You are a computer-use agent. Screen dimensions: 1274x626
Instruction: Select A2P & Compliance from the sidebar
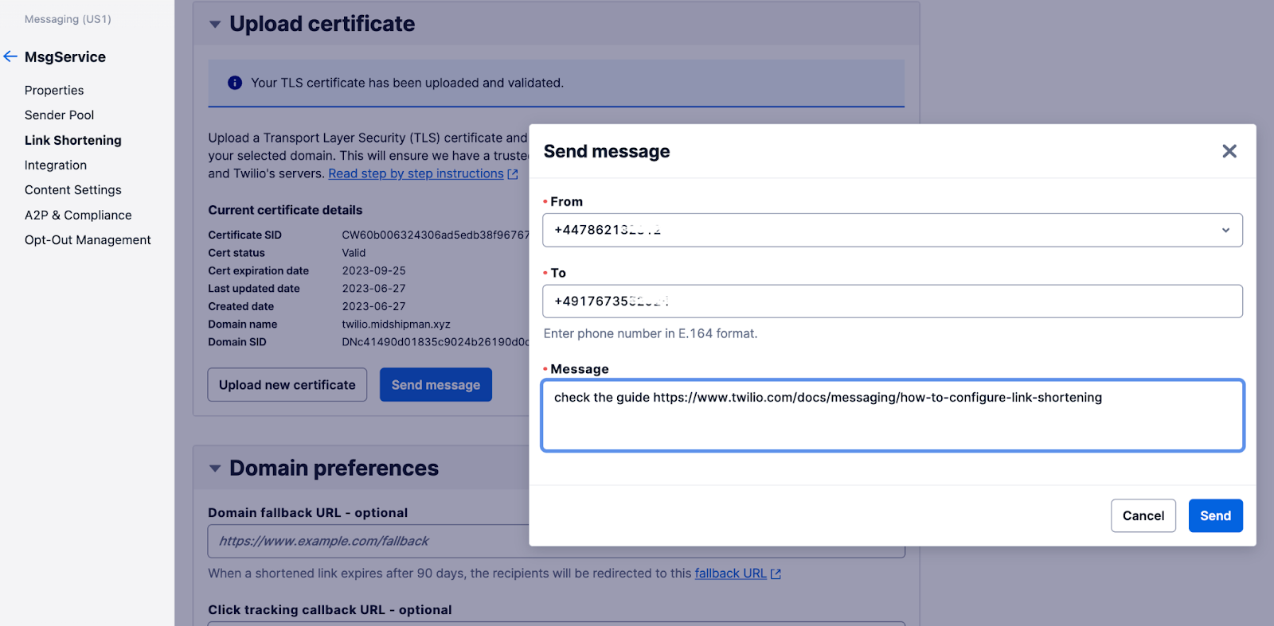(x=77, y=215)
